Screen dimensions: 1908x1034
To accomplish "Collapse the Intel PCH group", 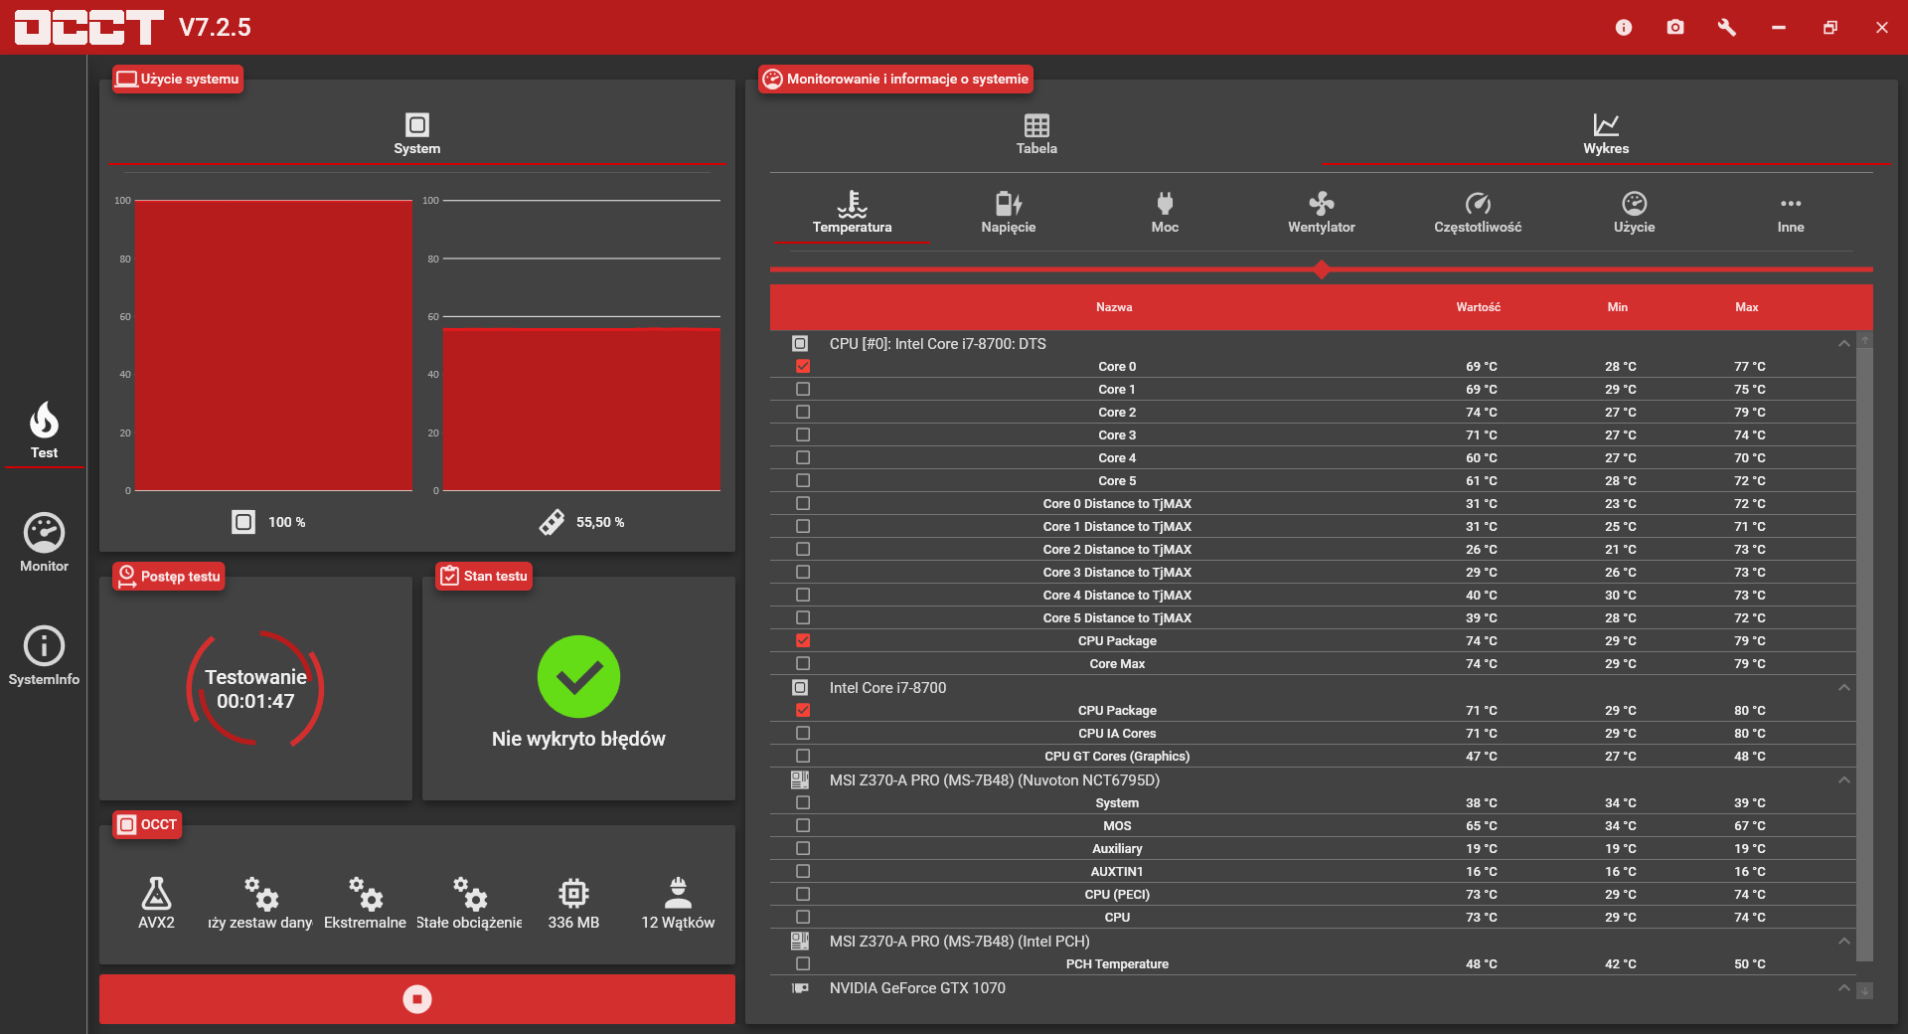I will (1844, 942).
